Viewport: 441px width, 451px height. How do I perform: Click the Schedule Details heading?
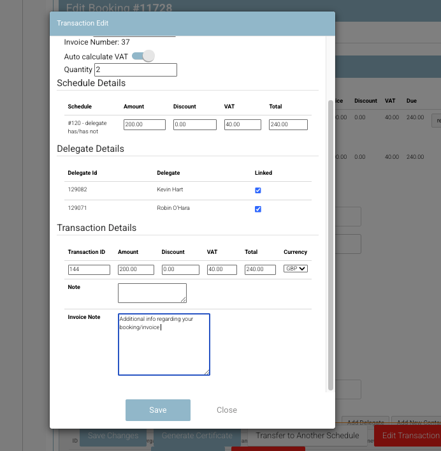[91, 83]
